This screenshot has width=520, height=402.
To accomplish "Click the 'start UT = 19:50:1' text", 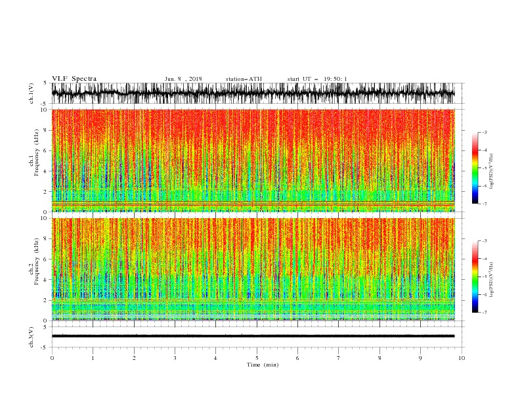I will click(317, 79).
